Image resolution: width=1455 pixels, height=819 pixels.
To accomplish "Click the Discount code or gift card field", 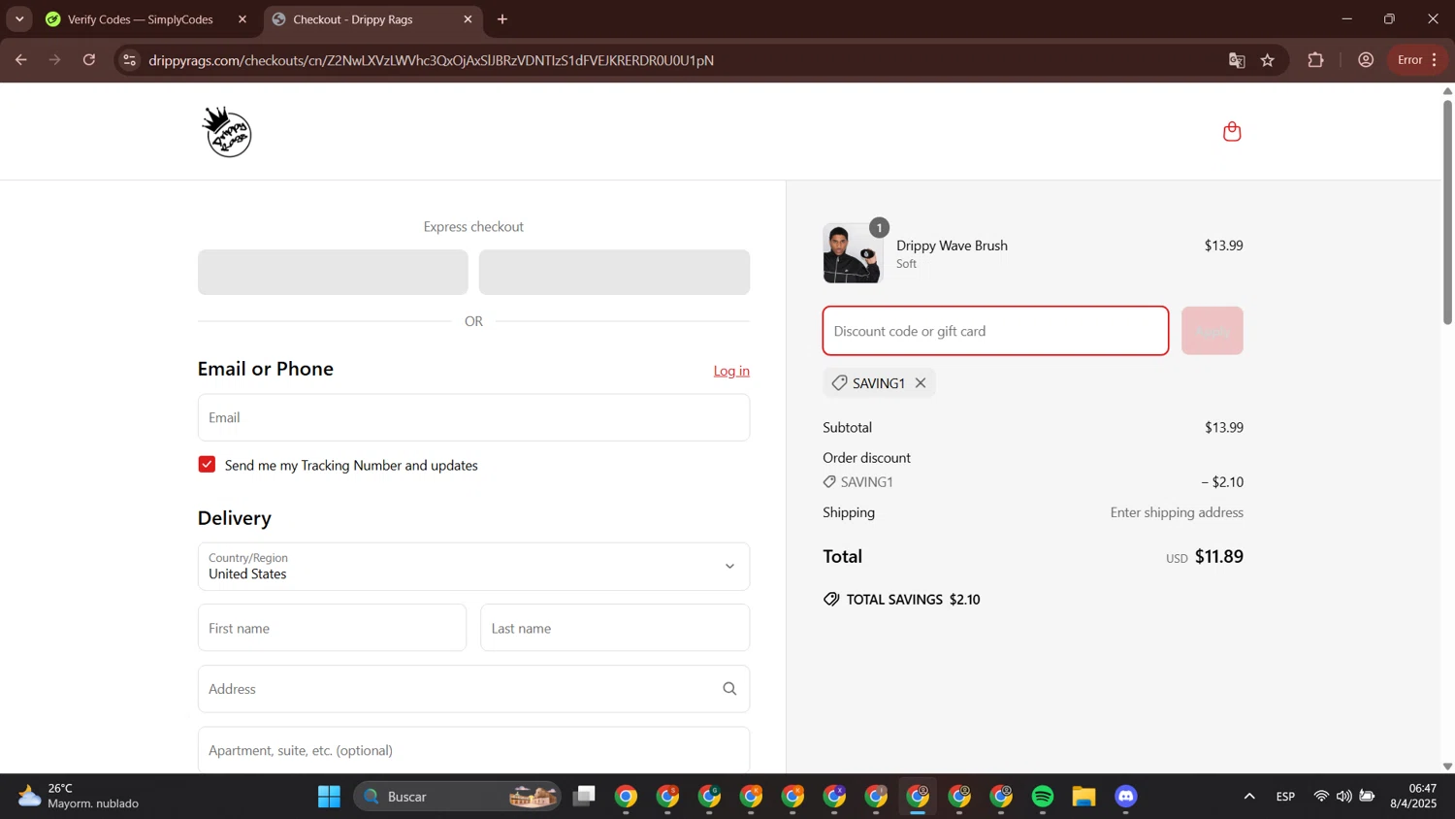I will (995, 331).
